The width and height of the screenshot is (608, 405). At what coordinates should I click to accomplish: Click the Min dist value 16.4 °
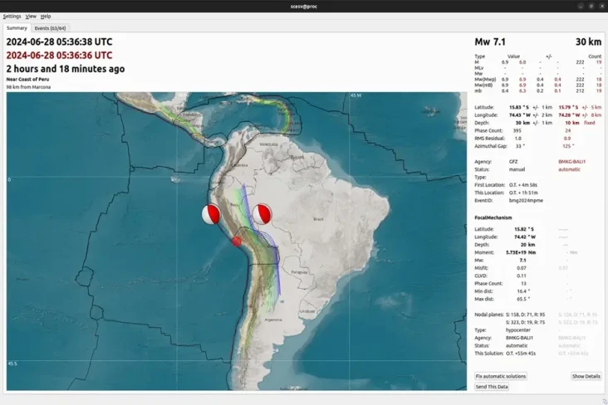tap(523, 291)
